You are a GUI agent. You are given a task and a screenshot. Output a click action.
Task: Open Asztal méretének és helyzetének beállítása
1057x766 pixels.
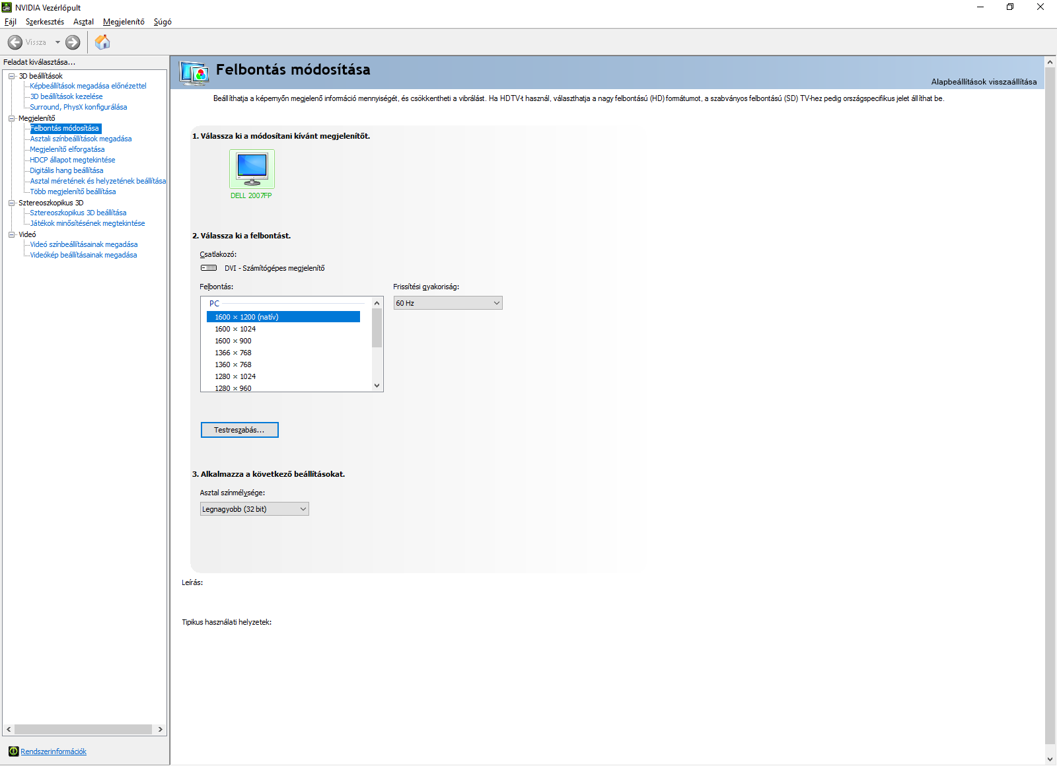click(x=98, y=181)
